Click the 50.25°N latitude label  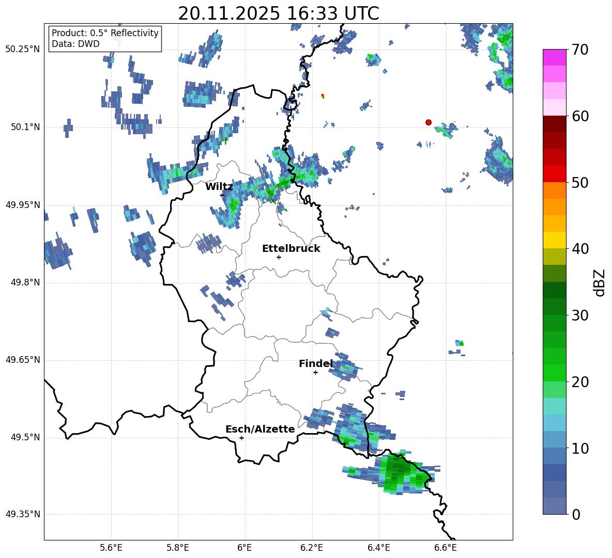23,50
